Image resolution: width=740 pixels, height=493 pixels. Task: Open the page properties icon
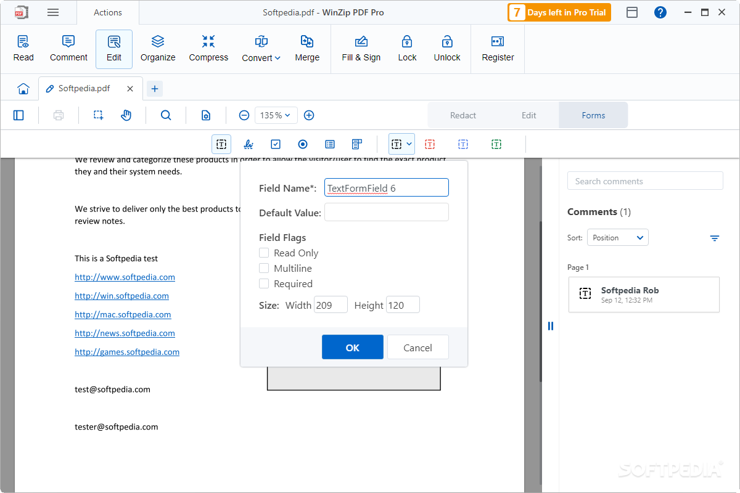tap(206, 115)
